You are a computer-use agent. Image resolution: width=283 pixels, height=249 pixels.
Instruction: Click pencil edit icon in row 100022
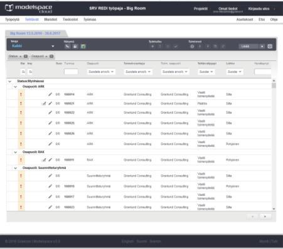(50, 112)
